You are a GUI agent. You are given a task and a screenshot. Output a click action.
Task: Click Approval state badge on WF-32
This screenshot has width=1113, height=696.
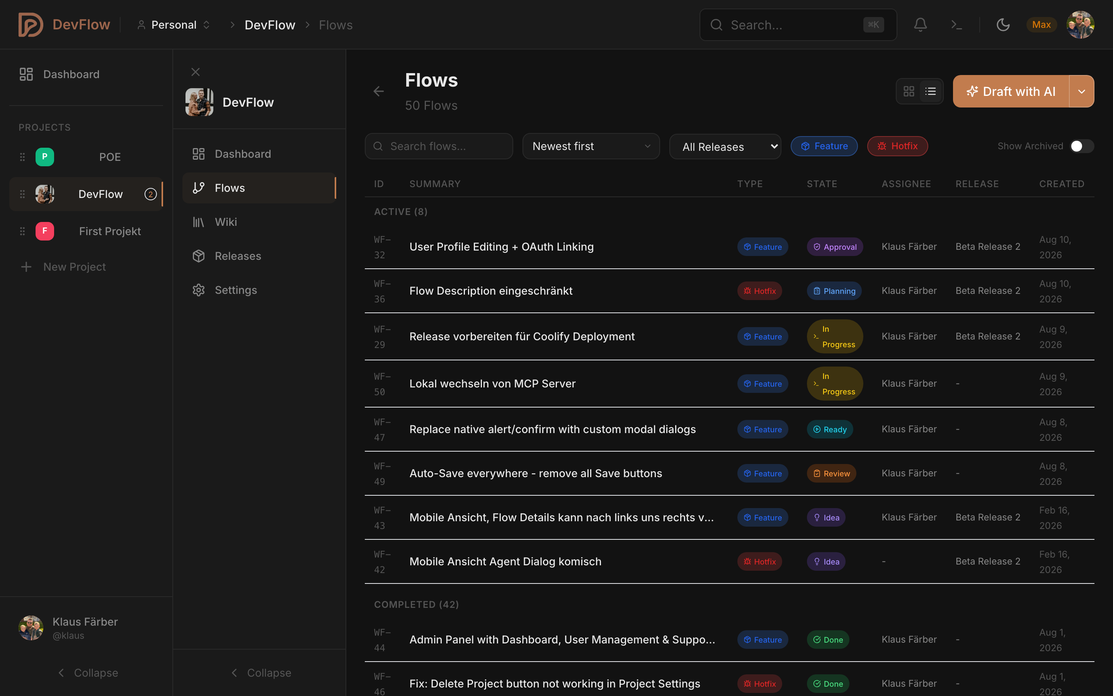coord(835,247)
